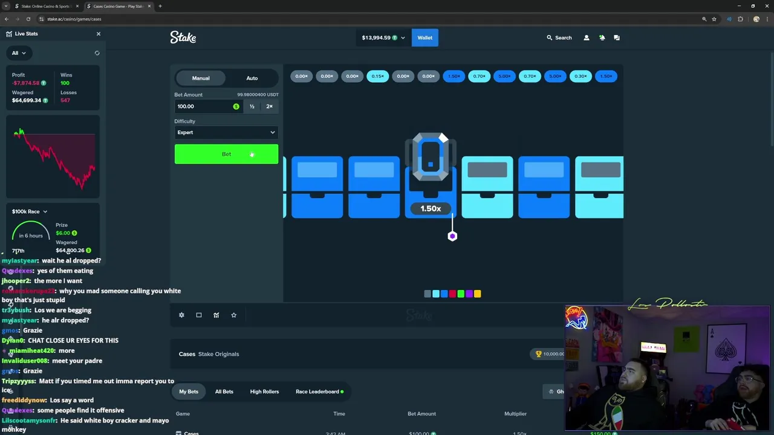
Task: Select the All Bets tab
Action: click(224, 391)
